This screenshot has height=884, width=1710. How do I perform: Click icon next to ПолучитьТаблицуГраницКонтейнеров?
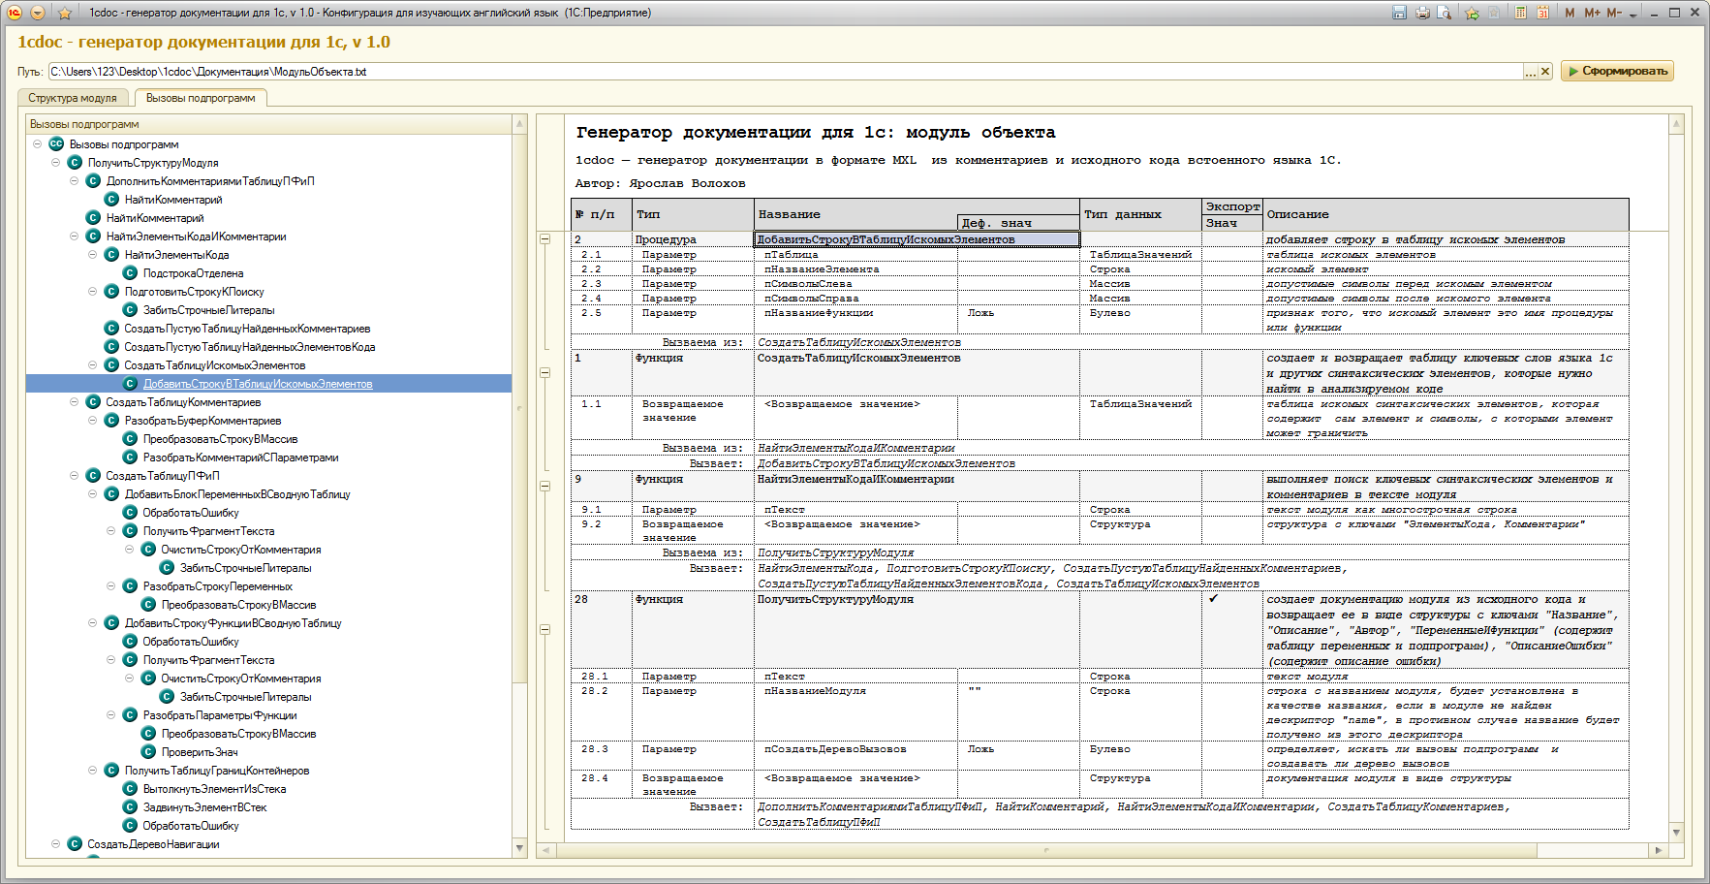[111, 771]
